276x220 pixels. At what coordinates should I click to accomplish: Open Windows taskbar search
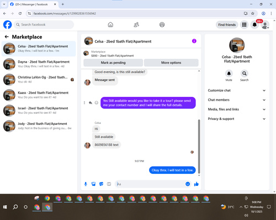tap(15, 207)
